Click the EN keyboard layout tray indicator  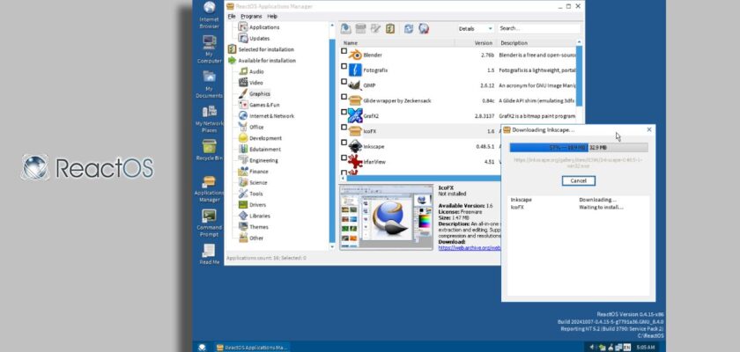[x=626, y=348]
